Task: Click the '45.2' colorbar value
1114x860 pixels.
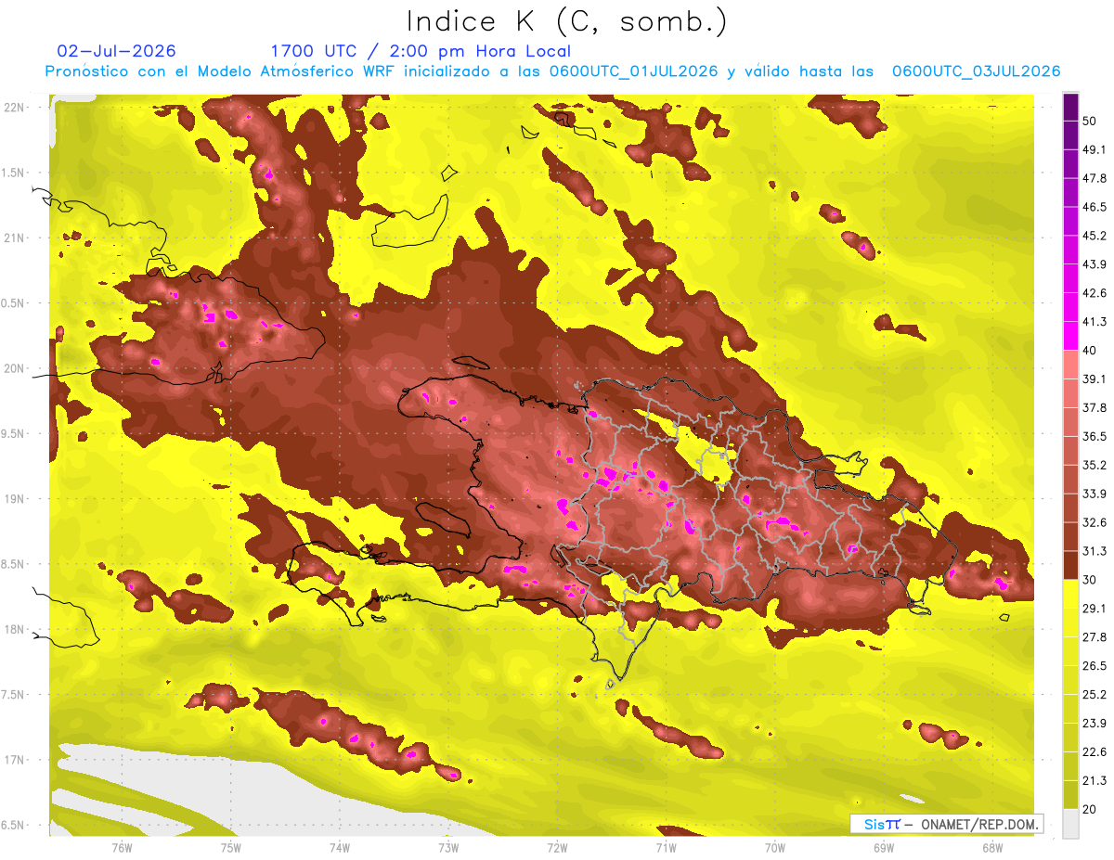Action: click(1095, 236)
